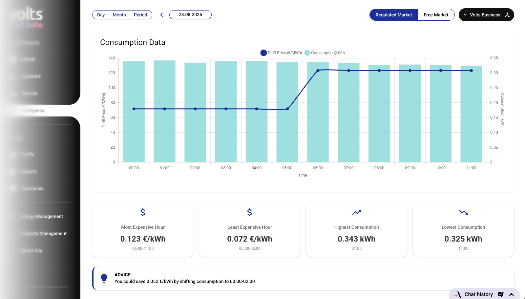The height and width of the screenshot is (299, 525).
Task: Switch to Free Market
Action: point(436,15)
